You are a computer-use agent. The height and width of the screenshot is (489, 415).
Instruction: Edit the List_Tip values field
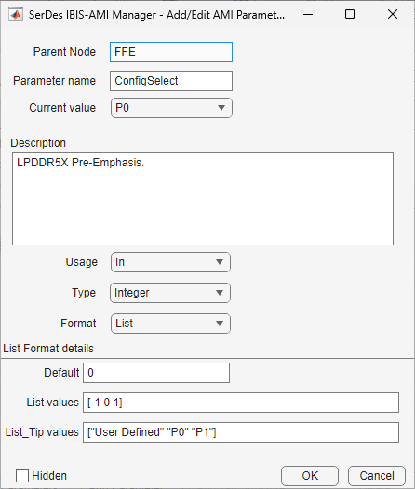pos(241,432)
